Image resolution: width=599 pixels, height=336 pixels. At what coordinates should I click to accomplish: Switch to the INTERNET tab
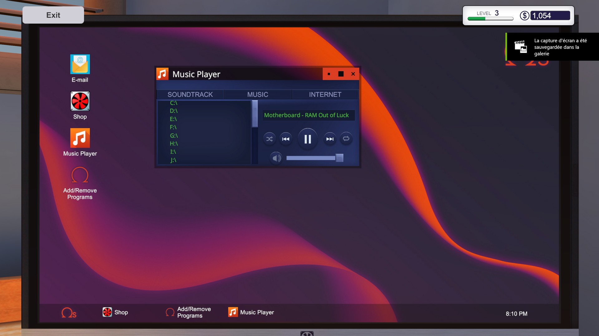click(x=325, y=94)
